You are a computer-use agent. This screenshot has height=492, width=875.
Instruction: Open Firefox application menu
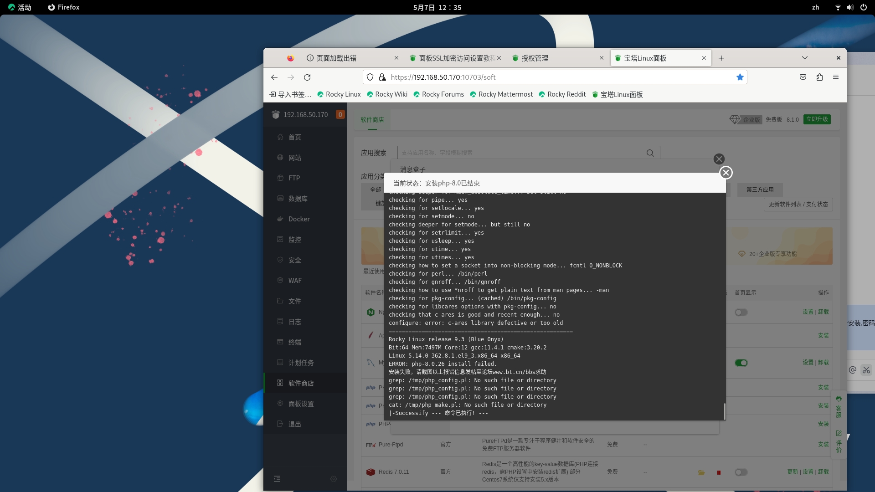tap(836, 77)
